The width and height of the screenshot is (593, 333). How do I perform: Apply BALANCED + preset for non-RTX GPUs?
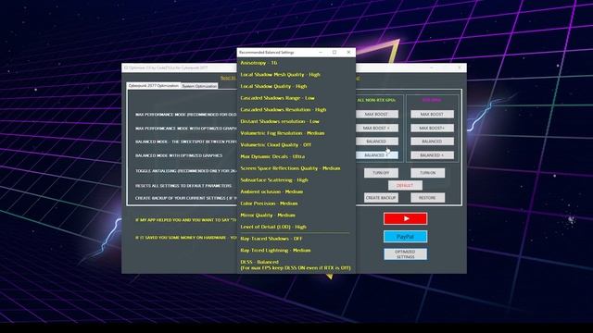point(377,155)
